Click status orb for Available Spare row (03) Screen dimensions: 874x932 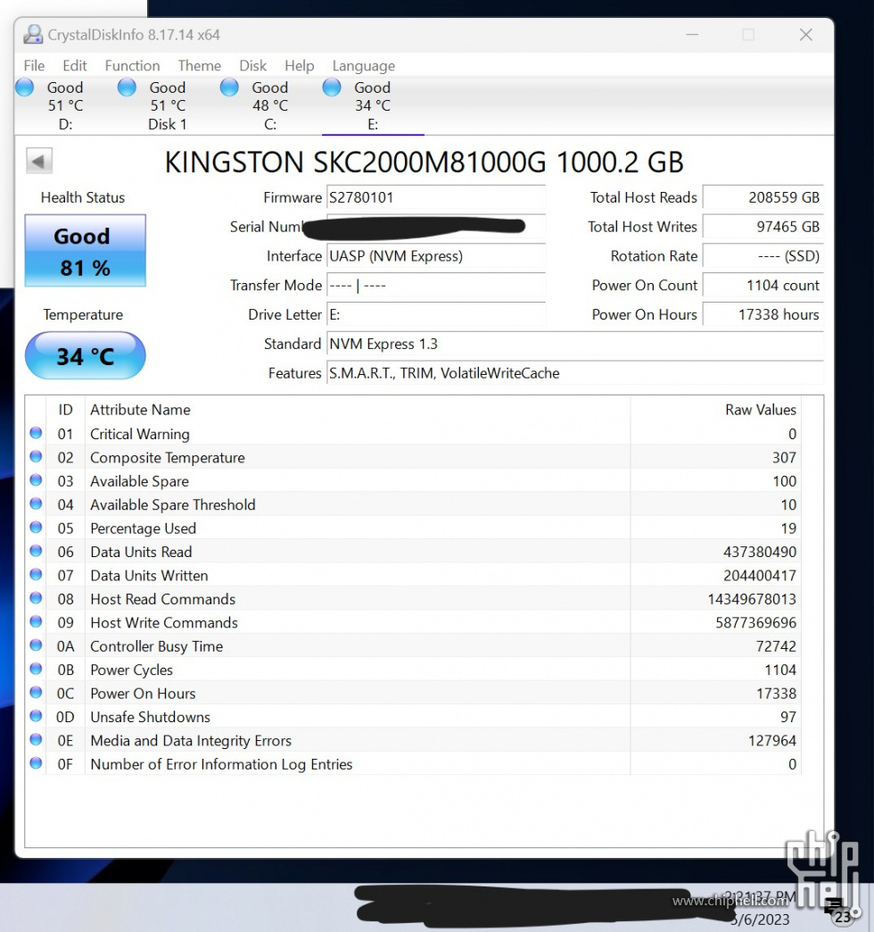coord(36,480)
